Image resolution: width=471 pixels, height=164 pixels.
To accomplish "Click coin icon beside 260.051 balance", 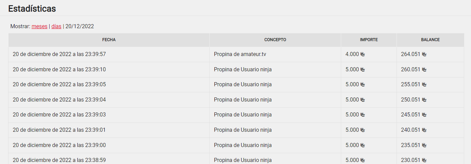I will (424, 70).
